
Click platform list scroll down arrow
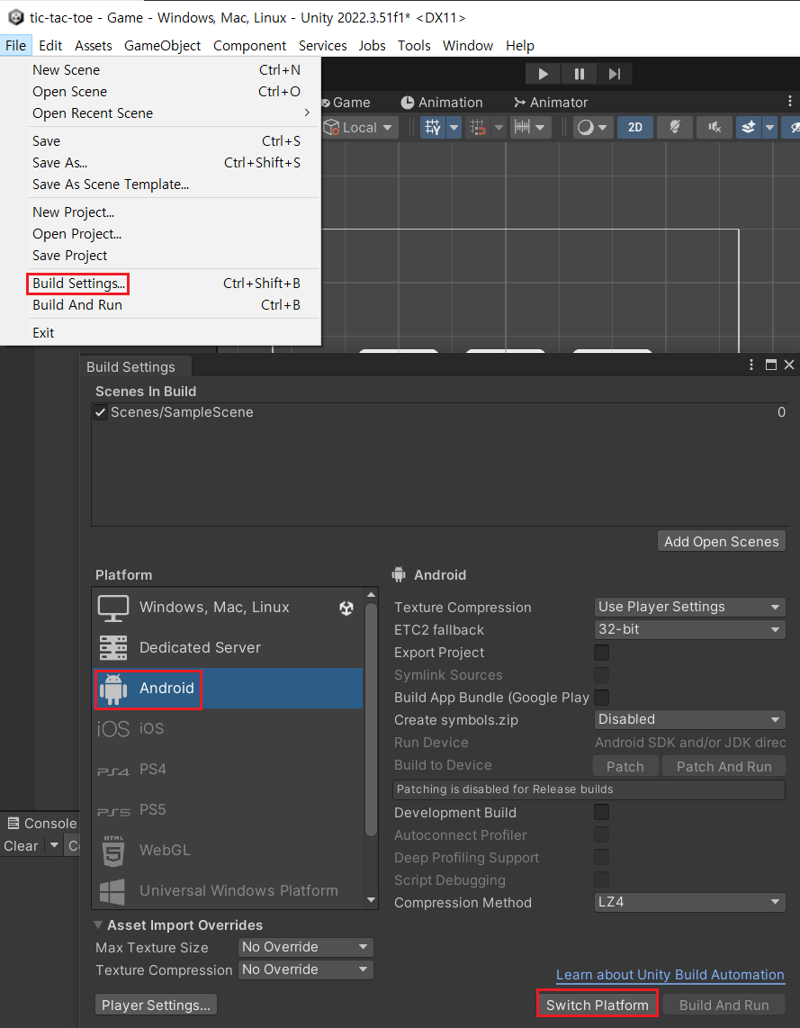tap(371, 900)
